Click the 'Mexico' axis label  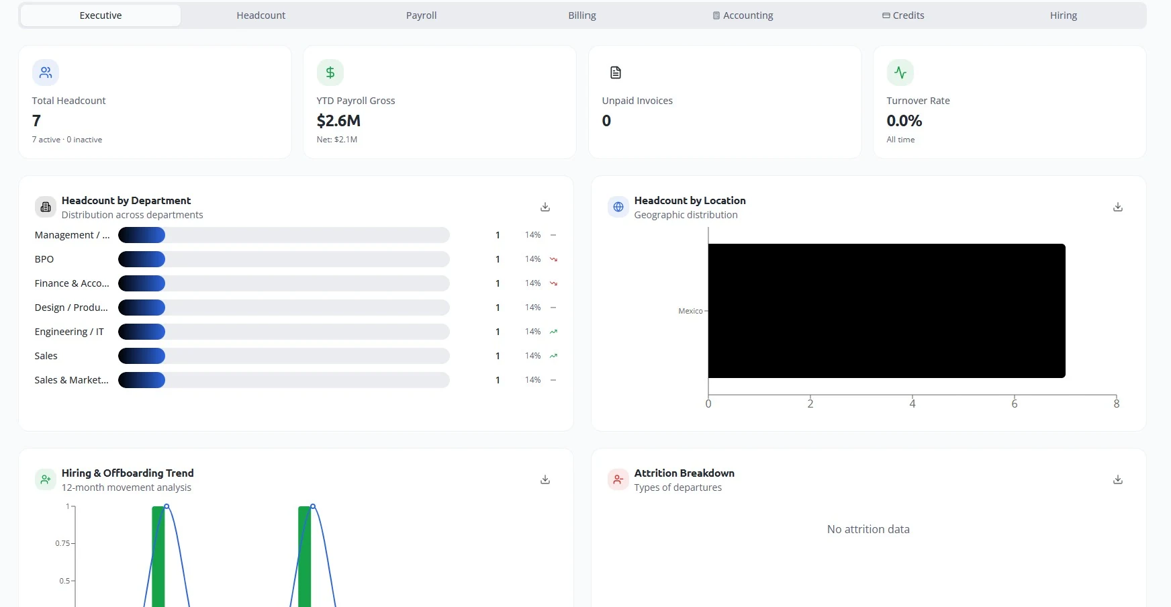pos(690,311)
